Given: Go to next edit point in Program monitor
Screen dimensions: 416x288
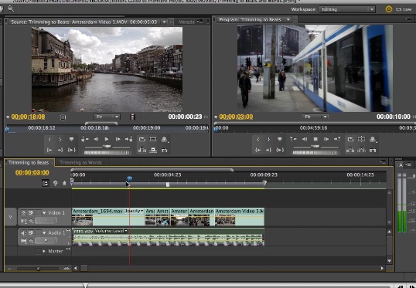Looking at the screenshot, I should tap(337, 139).
